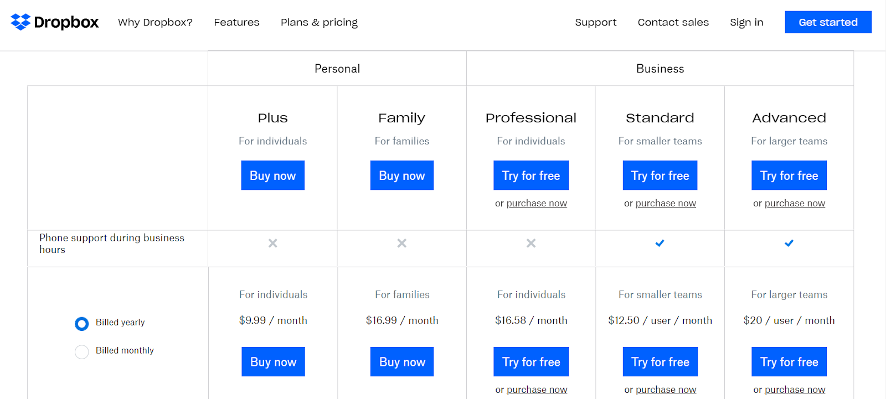
Task: Click the X icon under Professional plan
Action: point(530,243)
